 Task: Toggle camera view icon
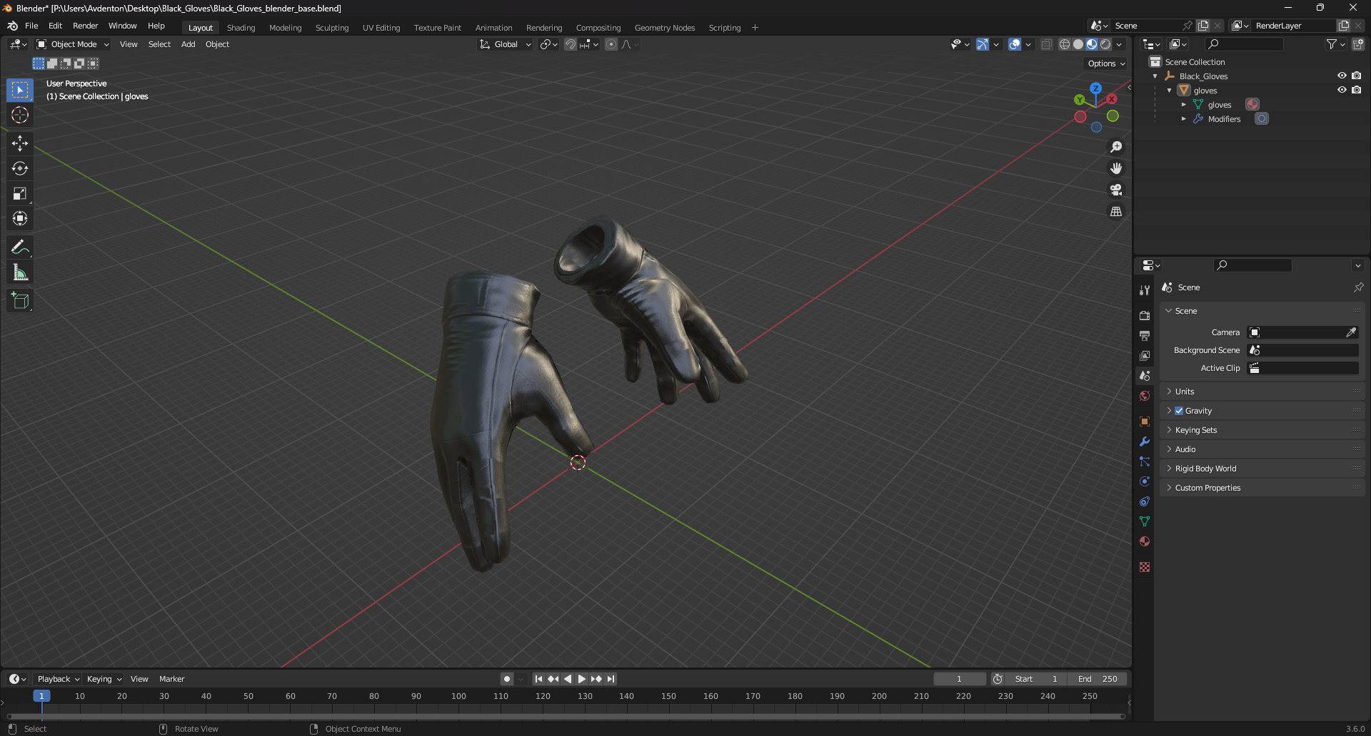[1116, 190]
